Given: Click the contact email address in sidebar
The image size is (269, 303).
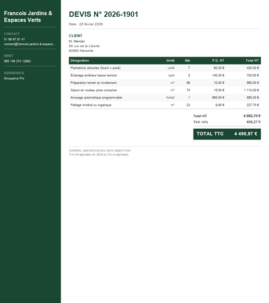Looking at the screenshot, I should point(30,44).
